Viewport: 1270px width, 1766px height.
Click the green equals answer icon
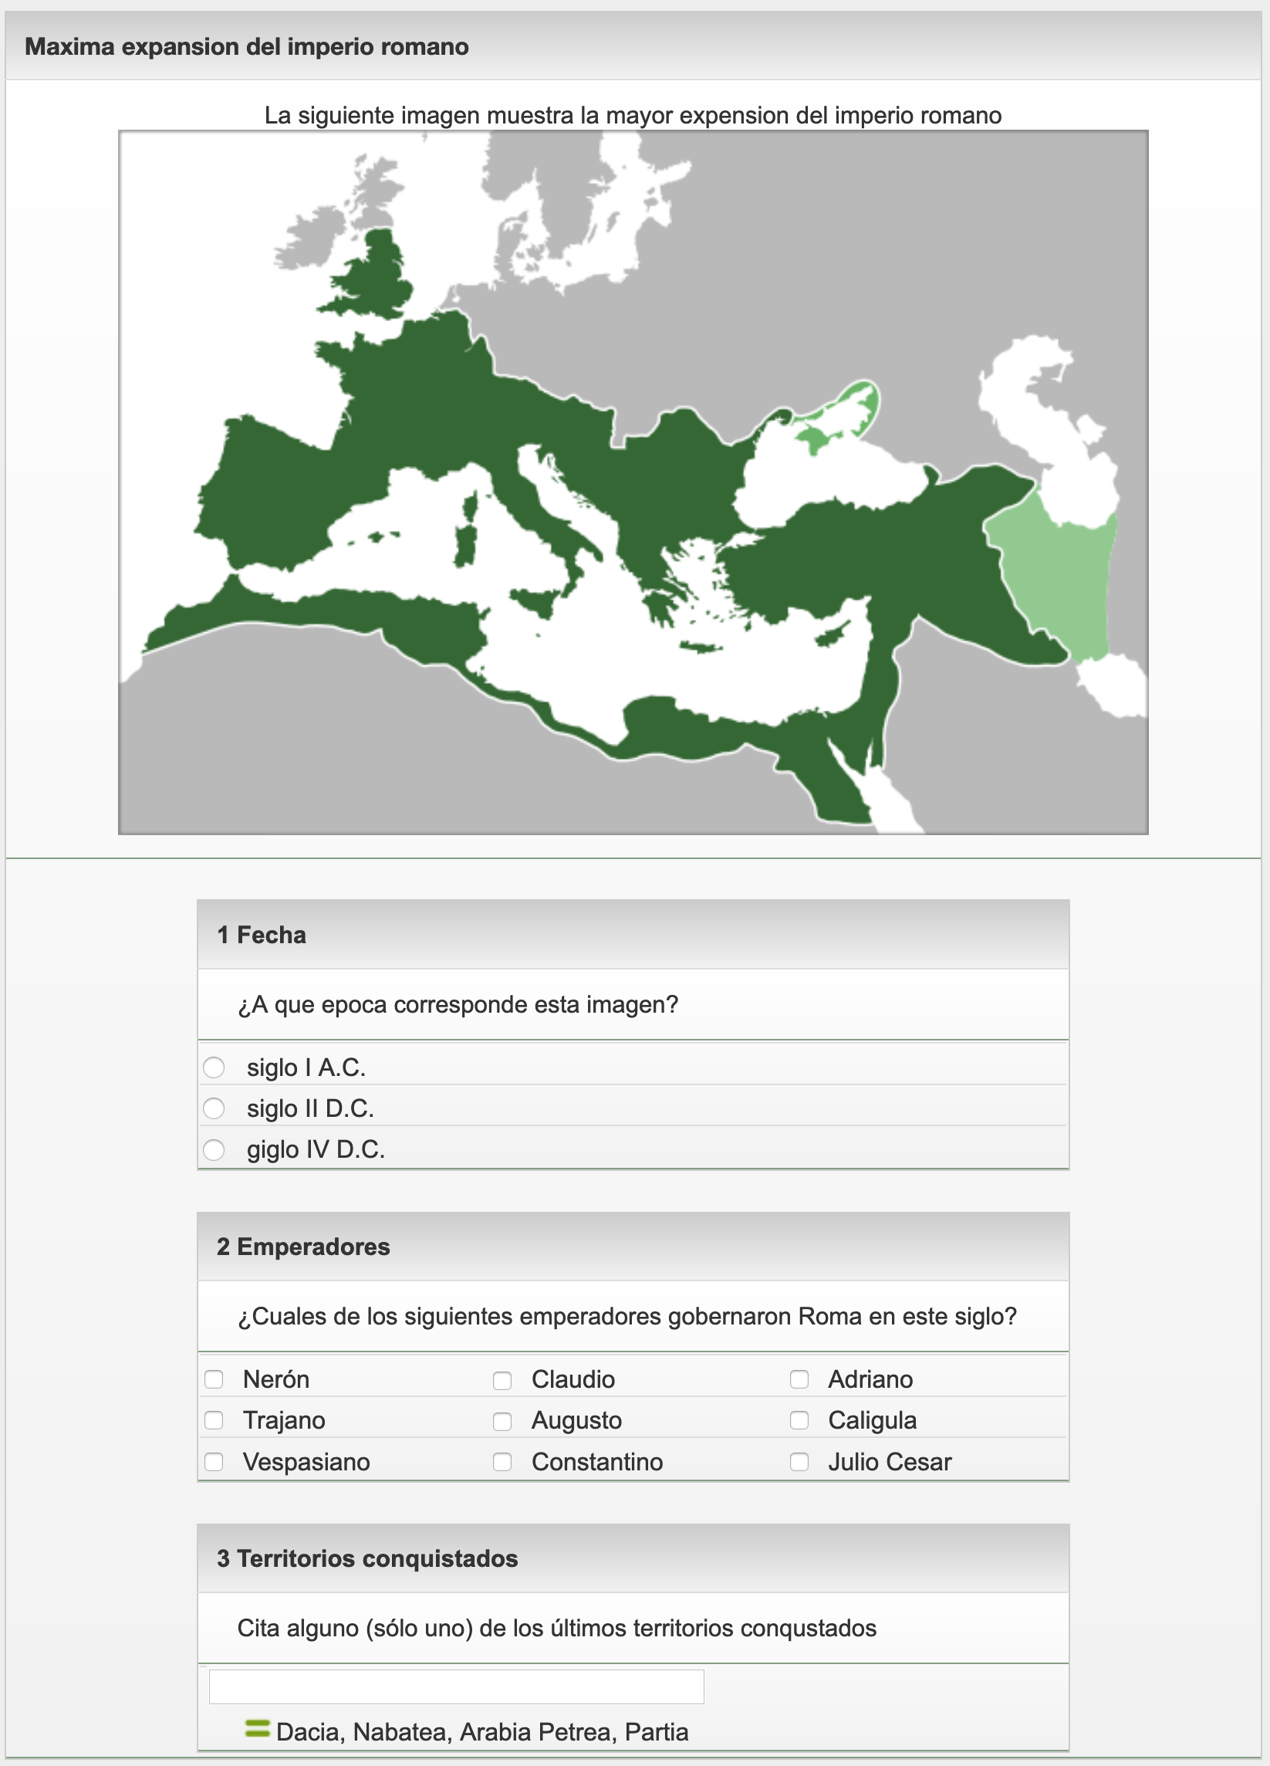coord(257,1729)
